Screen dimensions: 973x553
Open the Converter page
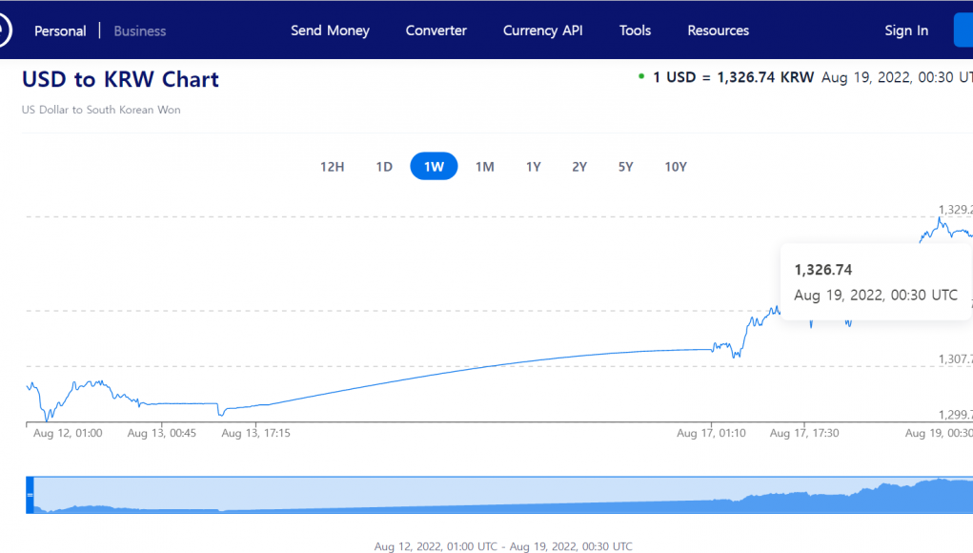436,31
